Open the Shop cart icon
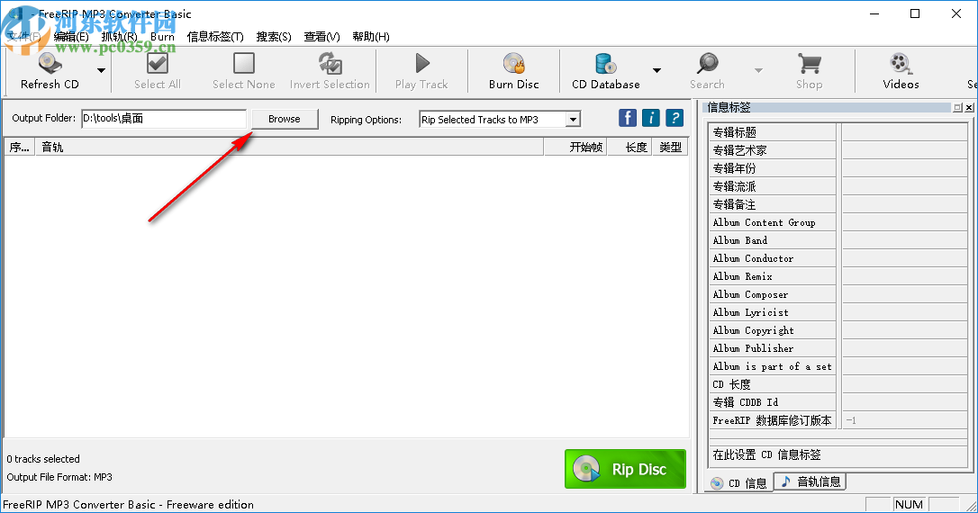This screenshot has width=978, height=513. tap(809, 64)
